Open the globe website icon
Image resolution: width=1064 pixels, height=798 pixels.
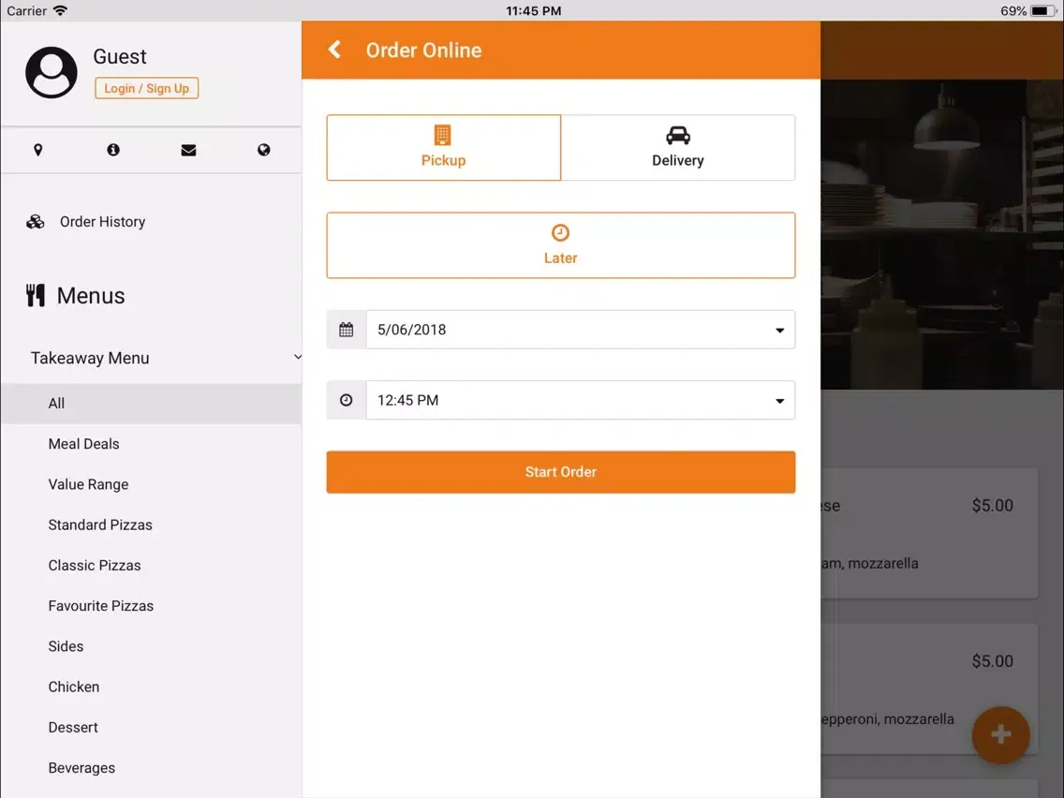point(264,150)
